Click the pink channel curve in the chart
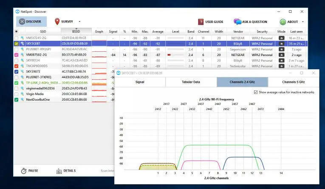The width and height of the screenshot is (325, 189). 201,161
